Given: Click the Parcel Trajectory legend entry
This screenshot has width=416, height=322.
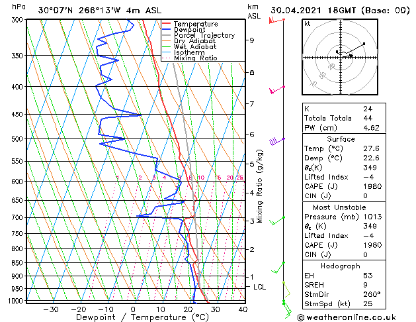Looking at the screenshot, I should [198, 35].
